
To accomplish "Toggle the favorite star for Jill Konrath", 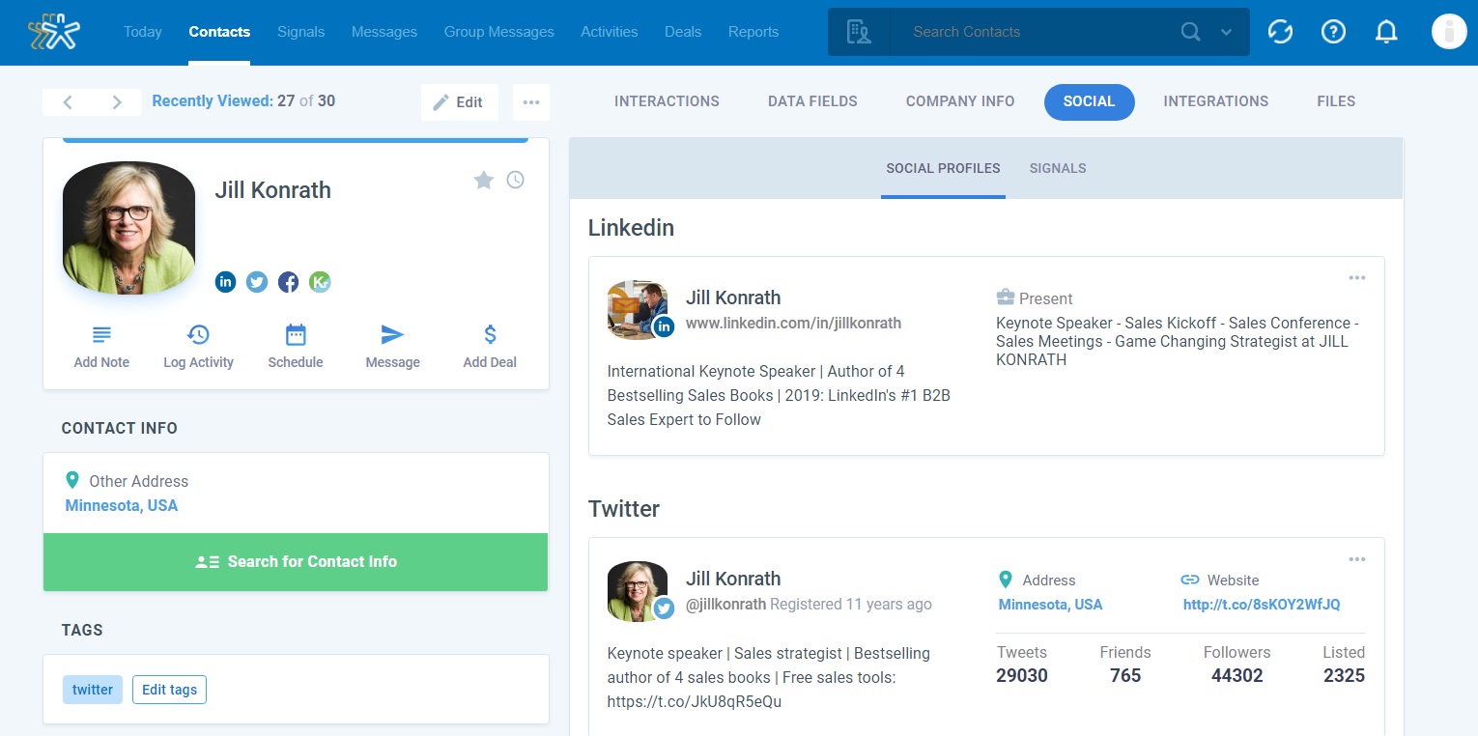I will 484,180.
